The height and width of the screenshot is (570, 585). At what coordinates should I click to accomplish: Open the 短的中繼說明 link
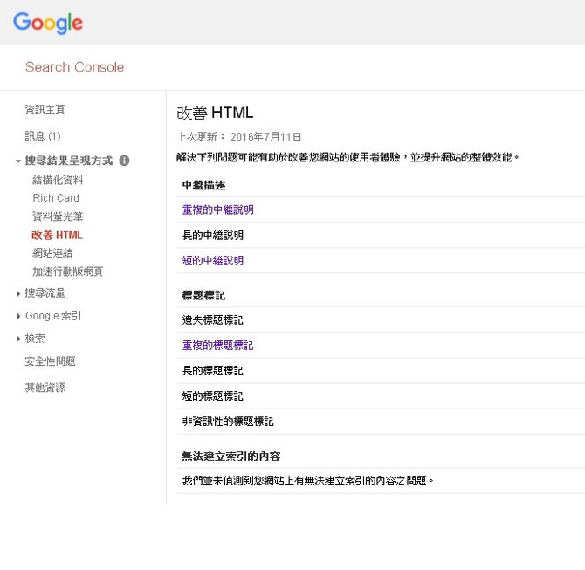point(213,260)
